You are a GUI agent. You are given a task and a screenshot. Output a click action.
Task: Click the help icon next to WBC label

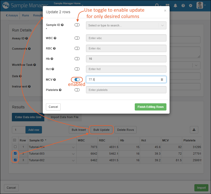55,38
